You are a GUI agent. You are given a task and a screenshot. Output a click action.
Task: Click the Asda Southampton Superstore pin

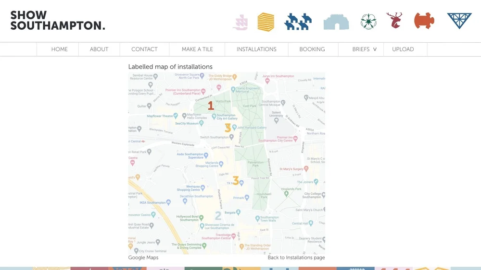click(x=206, y=155)
